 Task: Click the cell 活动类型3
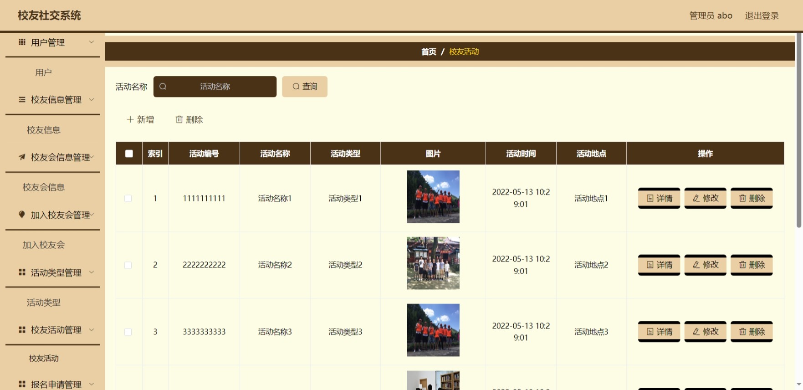click(345, 332)
